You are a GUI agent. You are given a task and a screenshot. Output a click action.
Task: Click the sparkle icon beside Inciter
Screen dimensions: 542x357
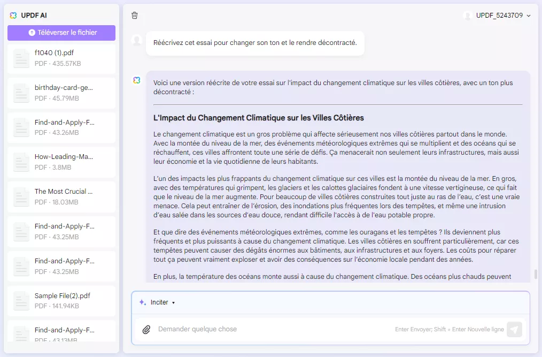pyautogui.click(x=142, y=302)
